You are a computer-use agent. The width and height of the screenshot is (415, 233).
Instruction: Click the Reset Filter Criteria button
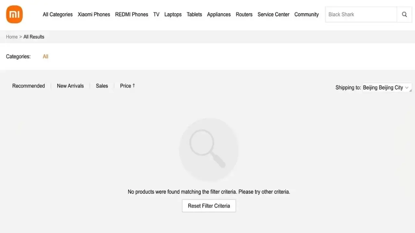click(x=209, y=206)
